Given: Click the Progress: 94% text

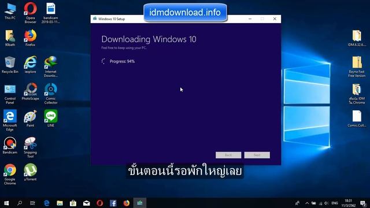Looking at the screenshot, I should [122, 61].
